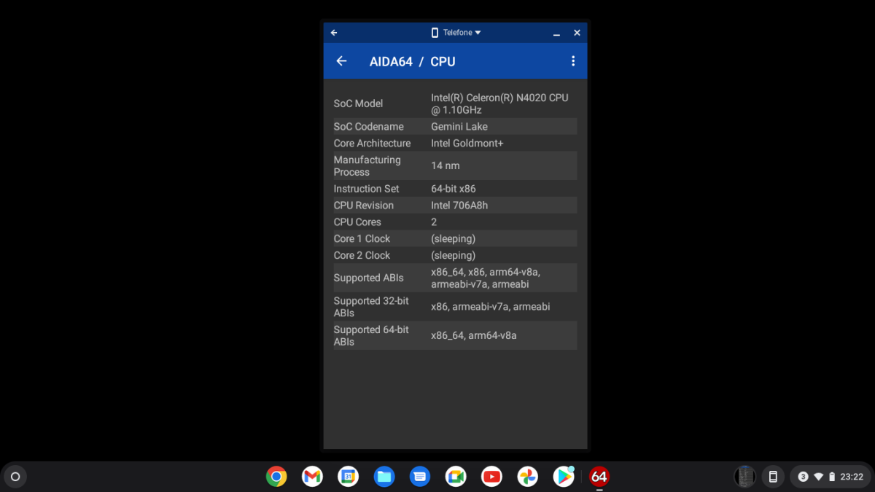This screenshot has height=492, width=875.
Task: Open system tray via the 23:22 clock
Action: [852, 477]
